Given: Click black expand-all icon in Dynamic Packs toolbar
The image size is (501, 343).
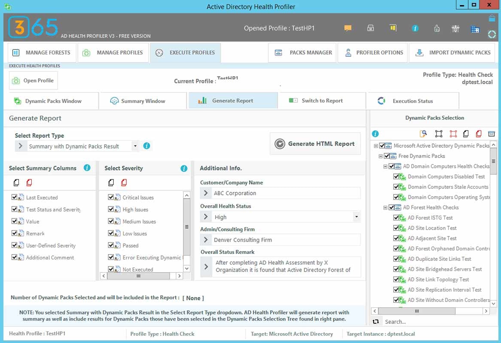Looking at the screenshot, I should click(x=439, y=134).
